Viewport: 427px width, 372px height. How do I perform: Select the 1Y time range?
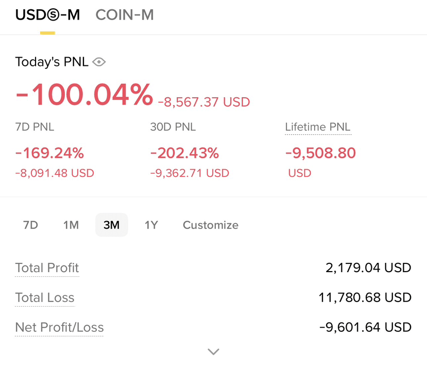(151, 225)
